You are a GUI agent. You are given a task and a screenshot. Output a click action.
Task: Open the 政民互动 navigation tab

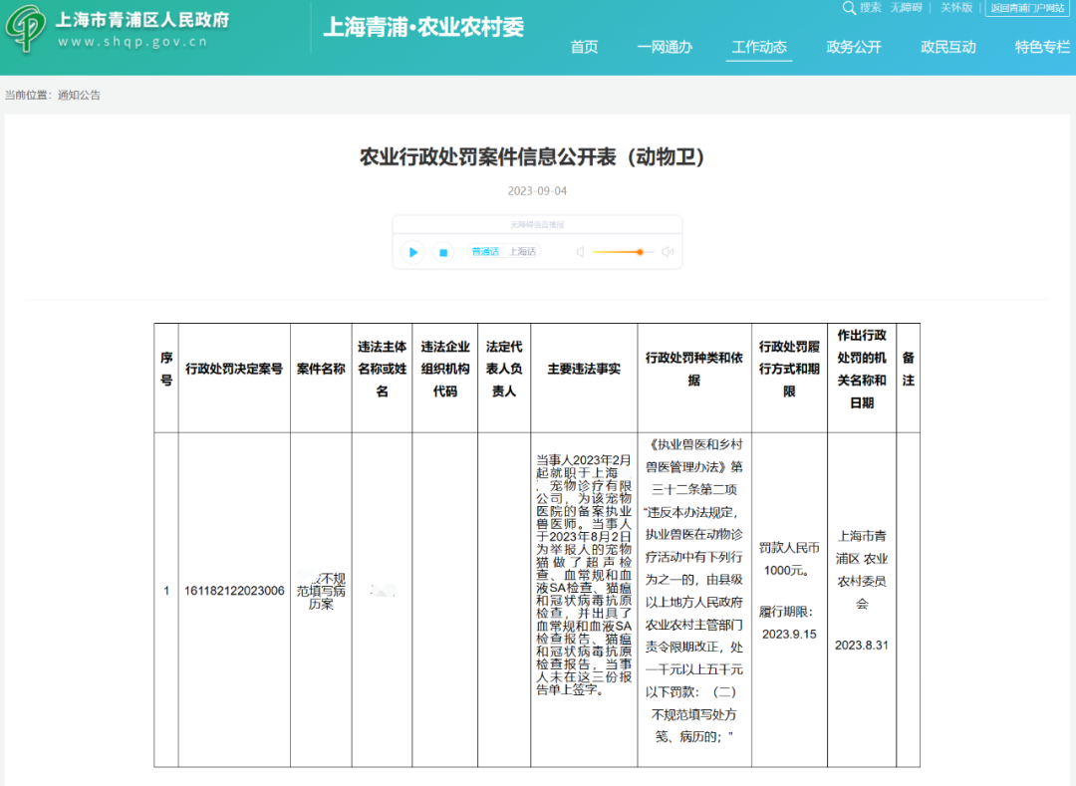pos(948,47)
